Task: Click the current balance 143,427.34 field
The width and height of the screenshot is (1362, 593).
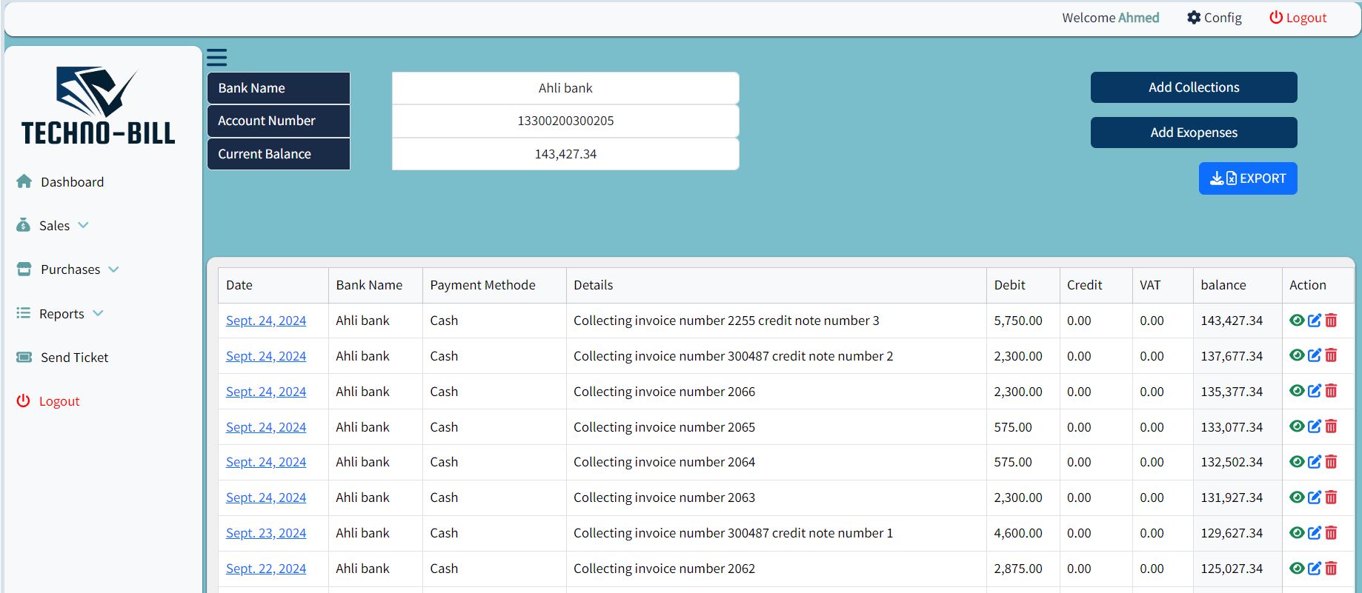Action: [565, 154]
